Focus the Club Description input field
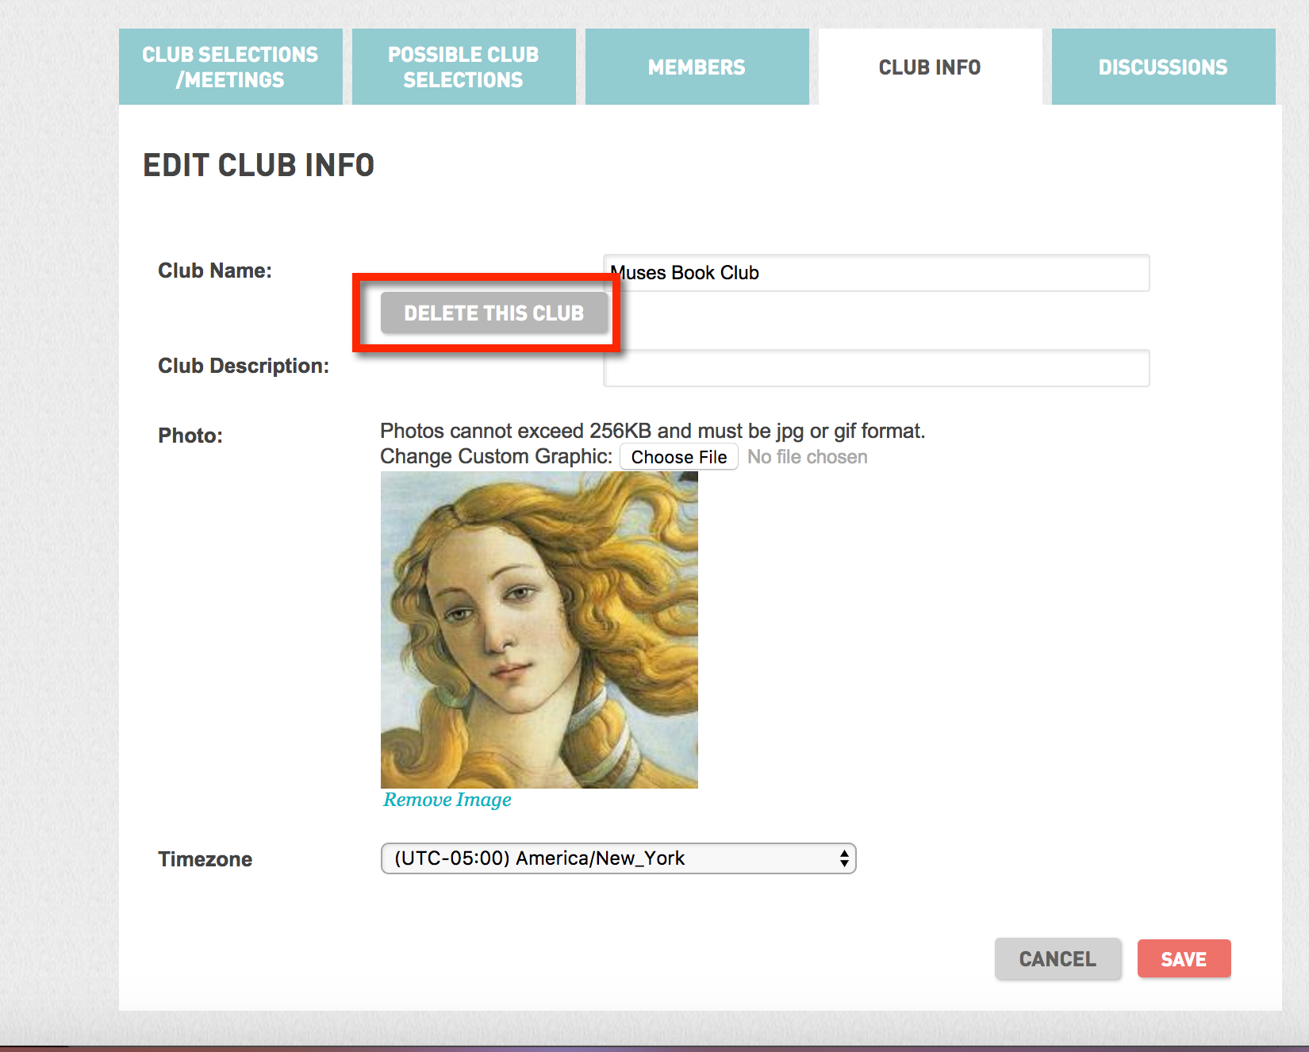1309x1052 pixels. click(x=876, y=368)
